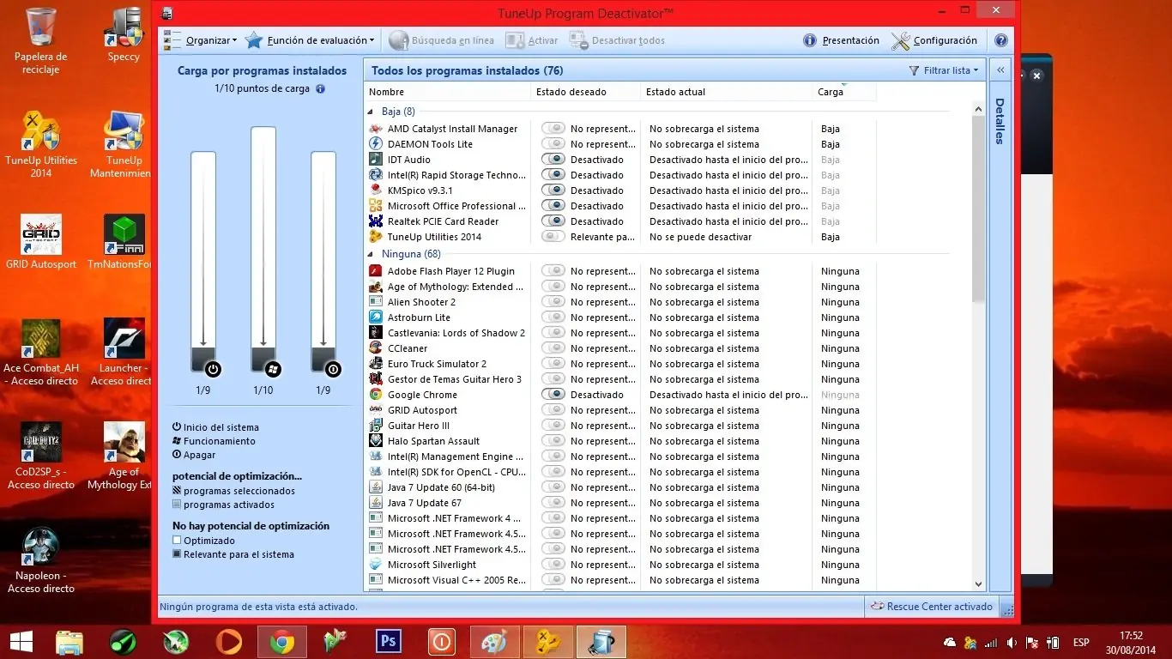This screenshot has height=659, width=1172.
Task: Click the program list scrollbar thumb
Action: (x=978, y=209)
